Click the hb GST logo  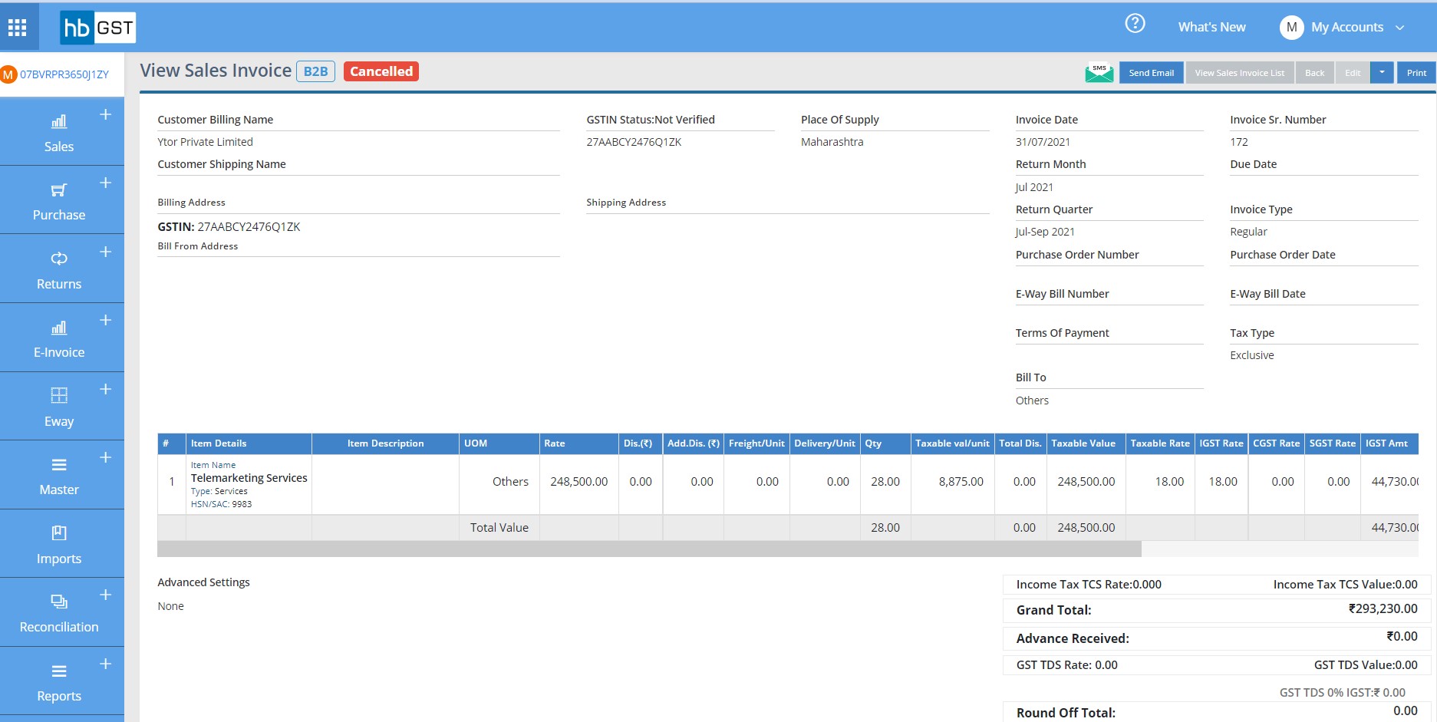pyautogui.click(x=98, y=28)
